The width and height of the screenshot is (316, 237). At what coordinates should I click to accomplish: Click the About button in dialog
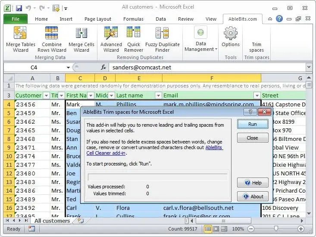pyautogui.click(x=253, y=196)
